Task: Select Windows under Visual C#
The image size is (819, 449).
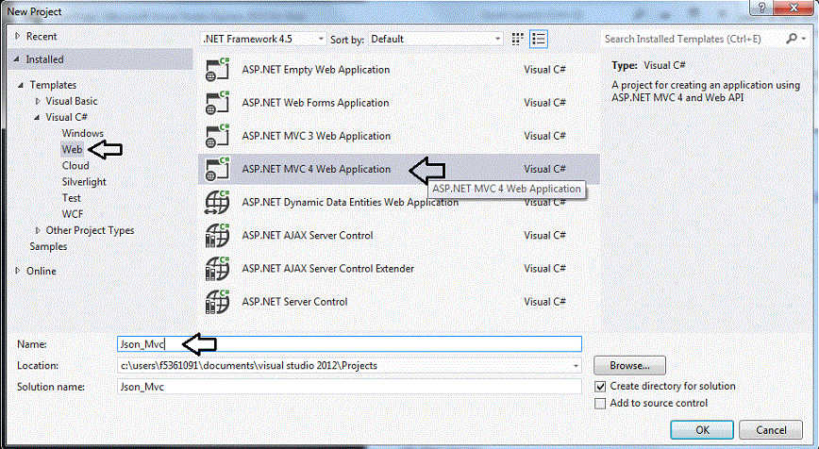Action: 82,133
